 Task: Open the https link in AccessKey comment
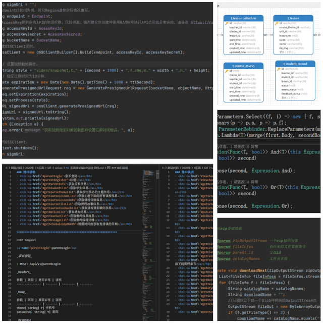(x=202, y=22)
